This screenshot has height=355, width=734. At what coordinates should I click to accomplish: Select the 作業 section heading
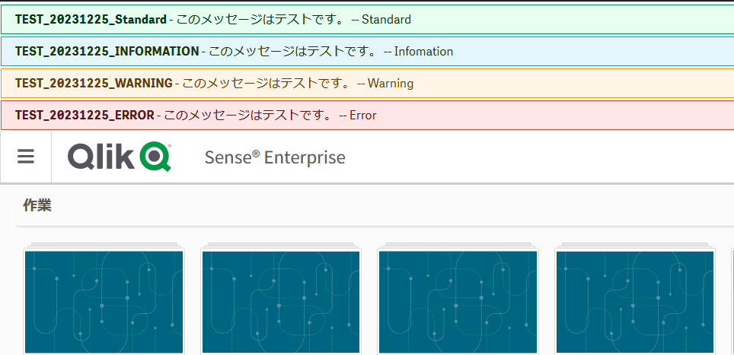[37, 205]
